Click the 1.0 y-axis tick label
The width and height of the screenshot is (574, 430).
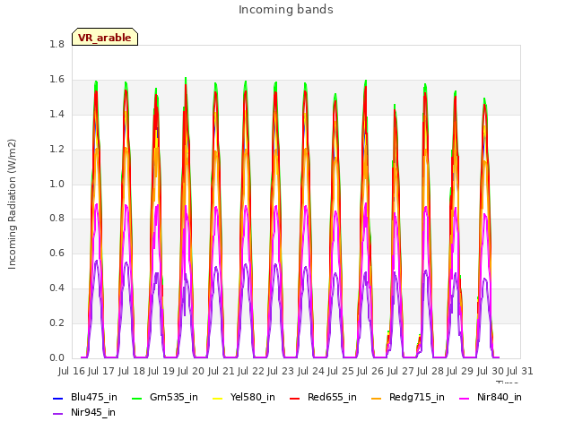pos(57,184)
